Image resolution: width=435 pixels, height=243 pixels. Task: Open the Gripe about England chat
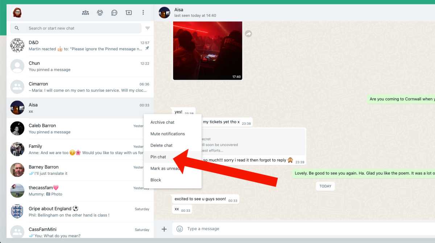point(80,212)
